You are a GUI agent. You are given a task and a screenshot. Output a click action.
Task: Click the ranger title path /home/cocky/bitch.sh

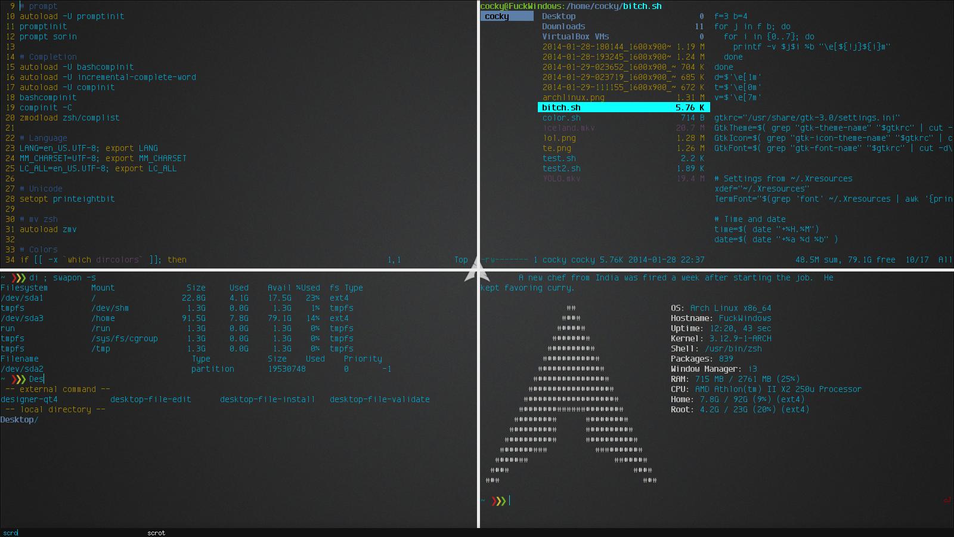[x=613, y=6]
